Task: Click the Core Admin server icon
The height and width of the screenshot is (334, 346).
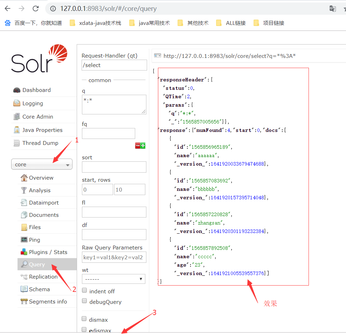Action: pos(17,116)
